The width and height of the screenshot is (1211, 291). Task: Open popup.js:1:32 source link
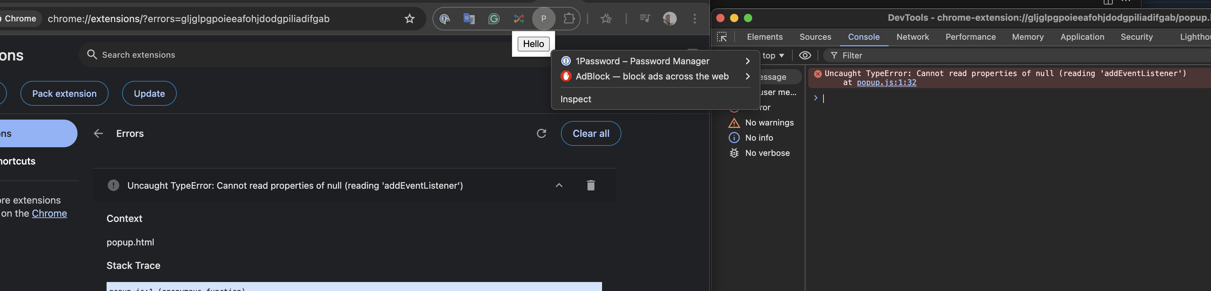(x=886, y=83)
